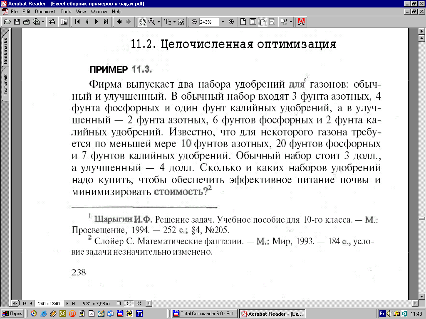426x319 pixels.
Task: Open the Document menu
Action: tap(45, 12)
